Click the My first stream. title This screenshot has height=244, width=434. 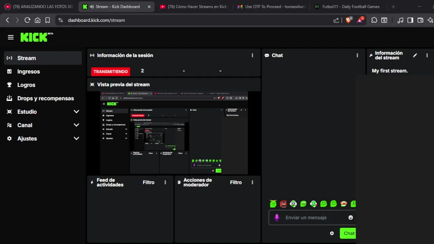390,71
